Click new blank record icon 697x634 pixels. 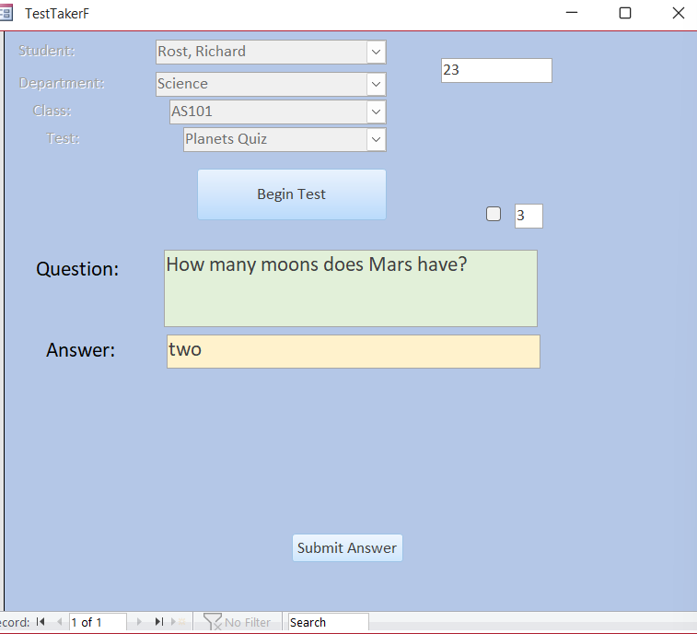click(177, 622)
